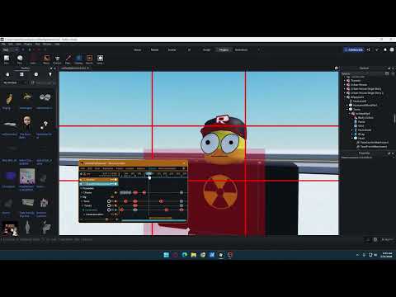Open the File menu in the animator window
Image resolution: width=396 pixels, height=297 pixels.
point(82,168)
